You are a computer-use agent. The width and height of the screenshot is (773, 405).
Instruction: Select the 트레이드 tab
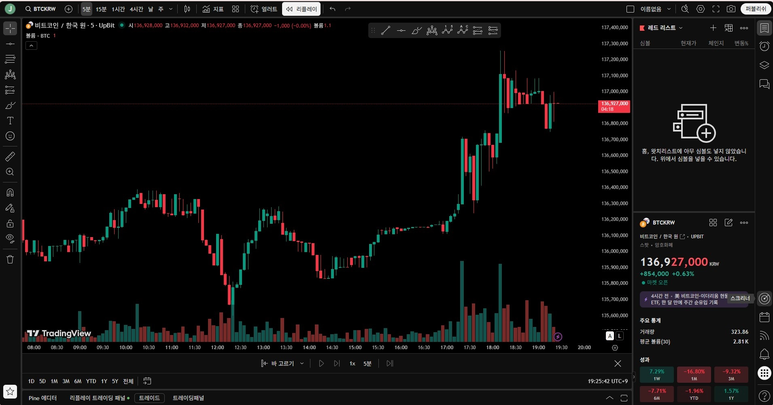149,398
